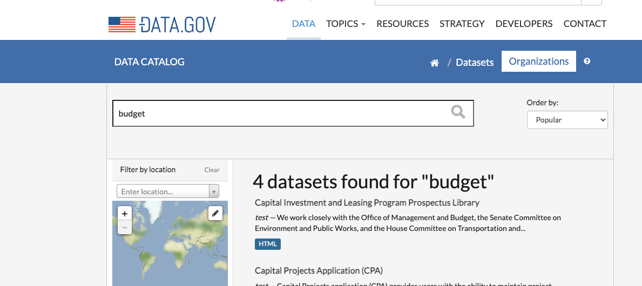Open the home icon in breadcrumb
This screenshot has width=642, height=286.
[x=435, y=63]
